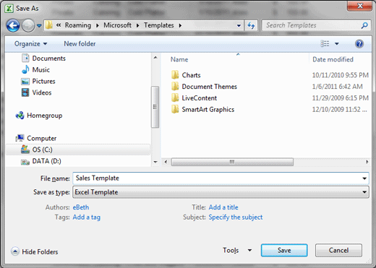Select the OS (C:) drive
The image size is (376, 268).
pyautogui.click(x=77, y=150)
